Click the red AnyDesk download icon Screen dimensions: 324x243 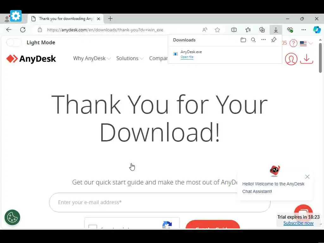coord(306,59)
